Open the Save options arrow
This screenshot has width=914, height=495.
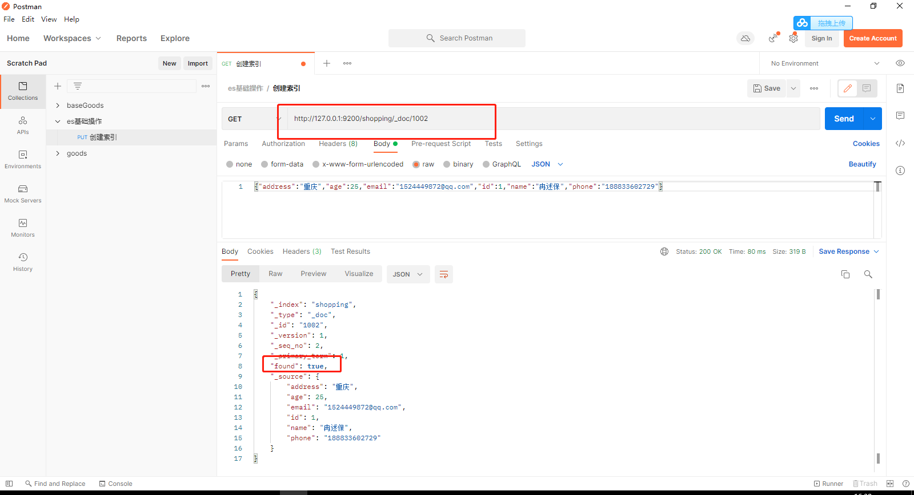tap(793, 88)
